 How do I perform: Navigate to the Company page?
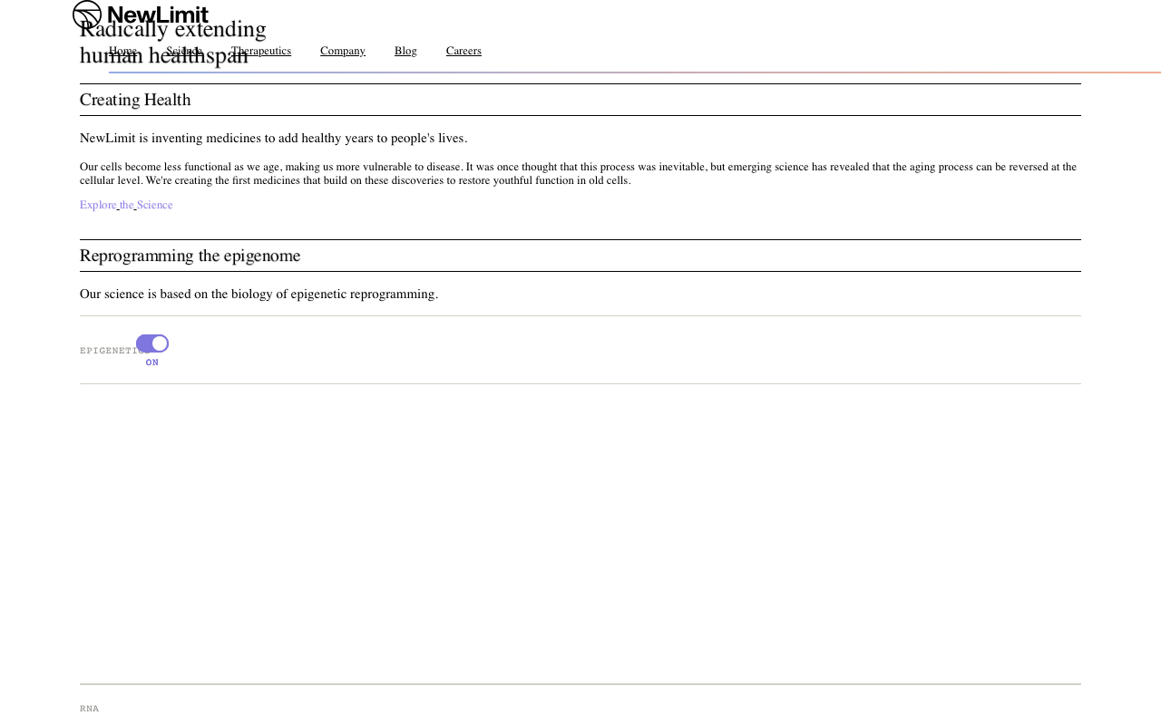[x=343, y=52]
